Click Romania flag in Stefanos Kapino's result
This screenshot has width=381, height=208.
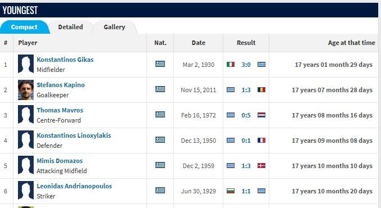tap(261, 89)
